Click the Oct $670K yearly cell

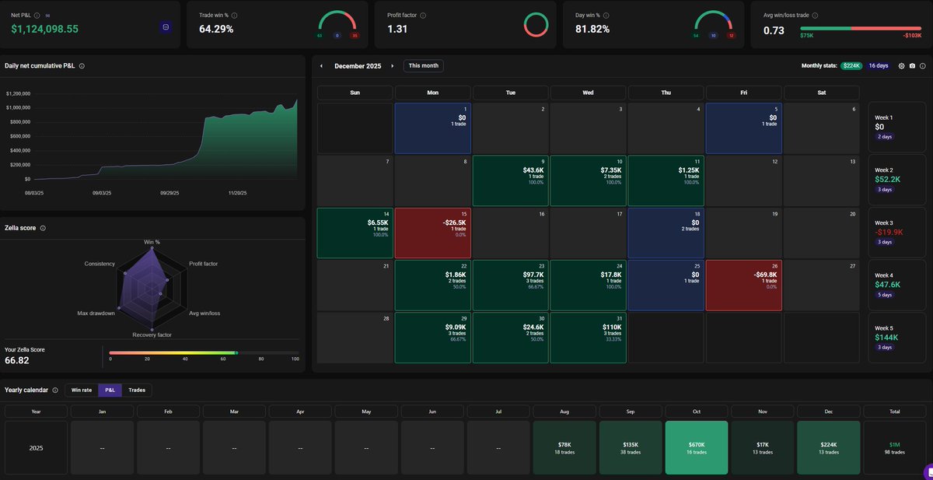tap(697, 447)
